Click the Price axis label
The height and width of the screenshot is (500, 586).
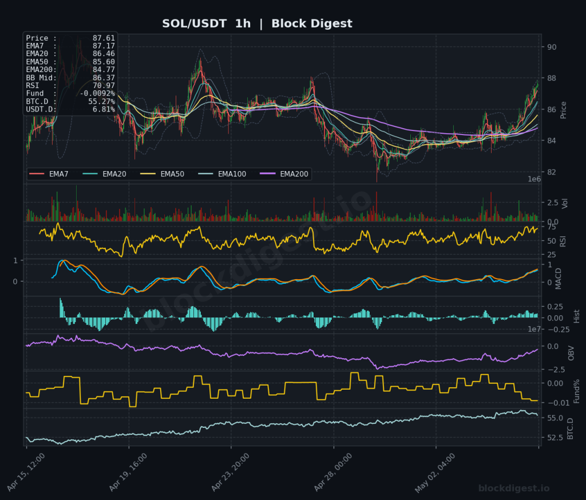pyautogui.click(x=563, y=110)
